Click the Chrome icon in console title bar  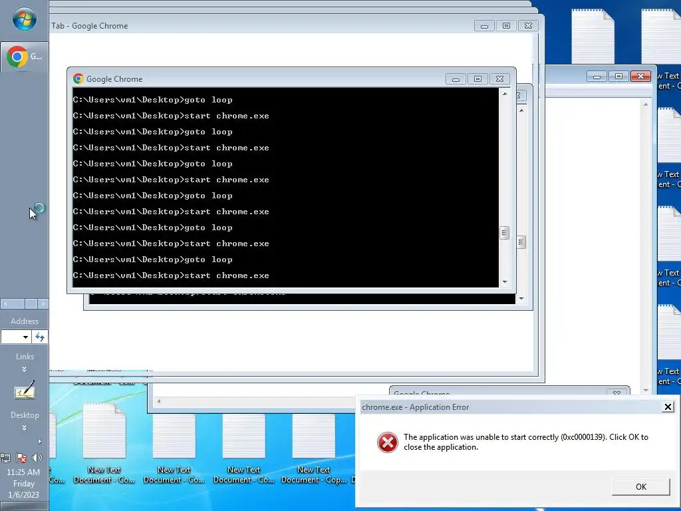pyautogui.click(x=78, y=79)
